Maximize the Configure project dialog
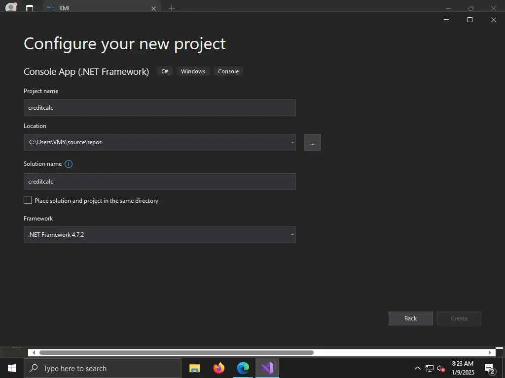 470,20
